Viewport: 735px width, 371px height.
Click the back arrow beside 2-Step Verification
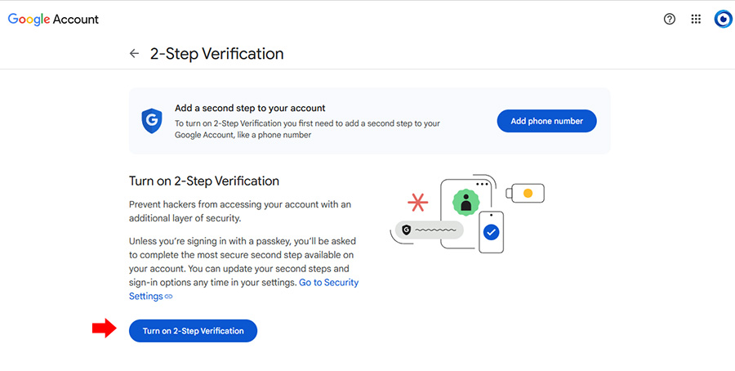tap(134, 53)
